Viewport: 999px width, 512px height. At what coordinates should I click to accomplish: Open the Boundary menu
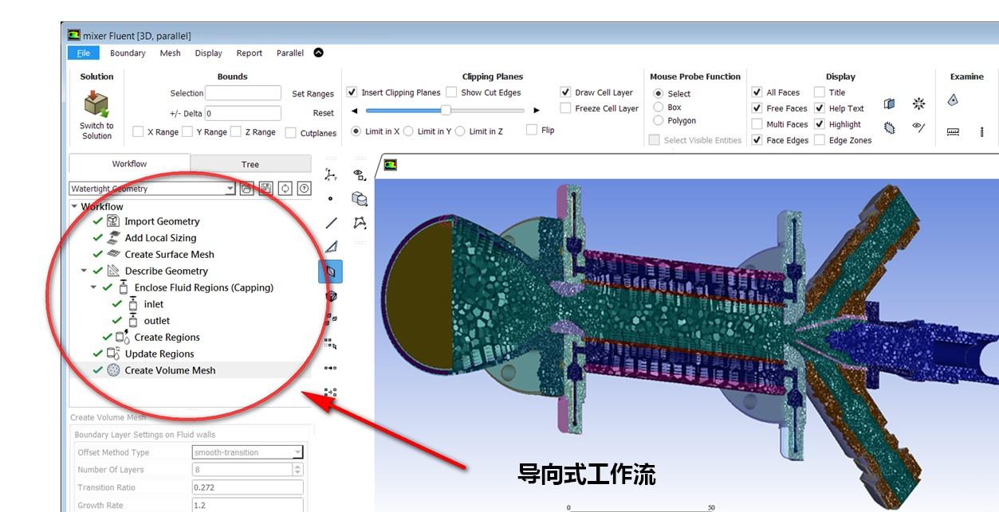[x=127, y=53]
